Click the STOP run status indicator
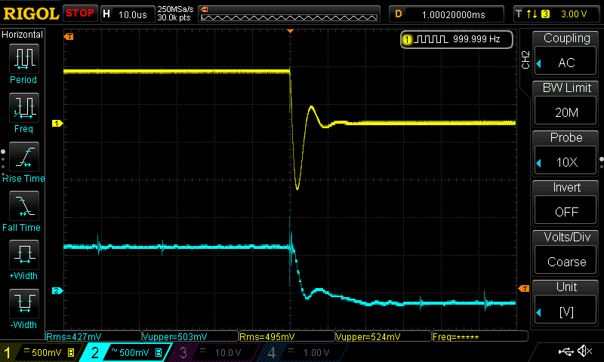Viewport: 604px width, 362px height. click(80, 14)
